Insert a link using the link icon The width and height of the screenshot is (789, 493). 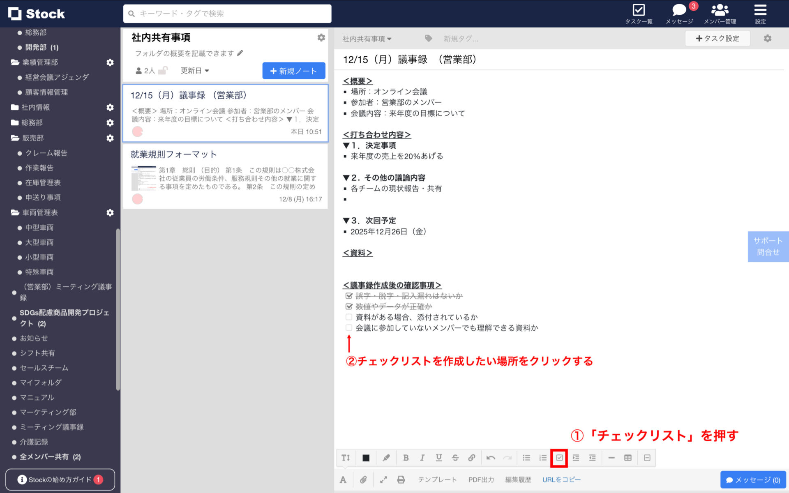pos(471,457)
